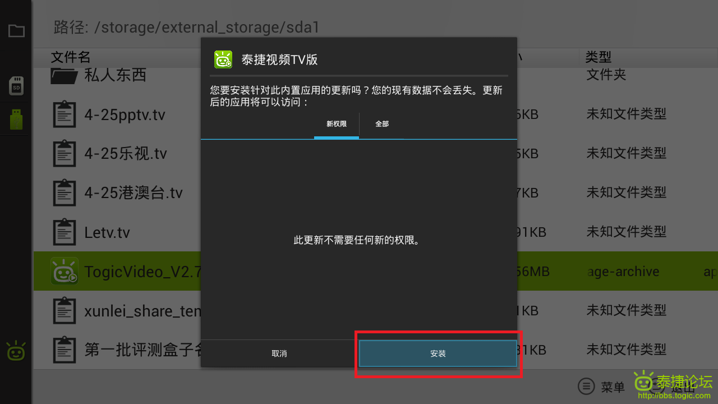Screen dimensions: 718x404
Task: Click the 类型 column header
Action: tap(599, 57)
